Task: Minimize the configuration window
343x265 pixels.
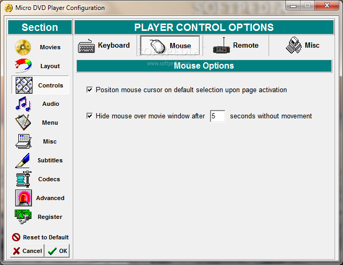Action: [293, 6]
